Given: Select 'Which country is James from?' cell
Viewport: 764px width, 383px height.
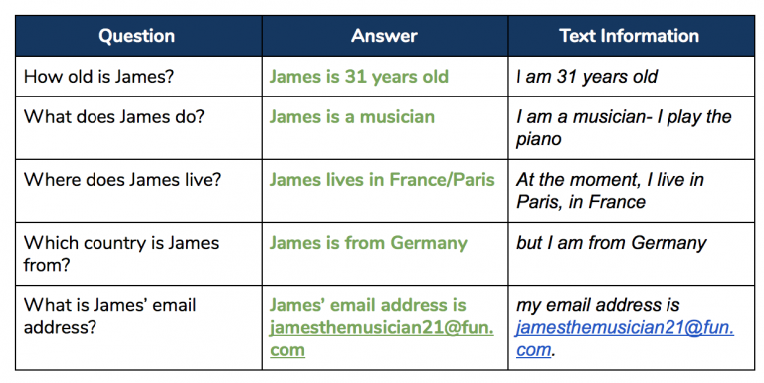Looking at the screenshot, I should pos(138,254).
